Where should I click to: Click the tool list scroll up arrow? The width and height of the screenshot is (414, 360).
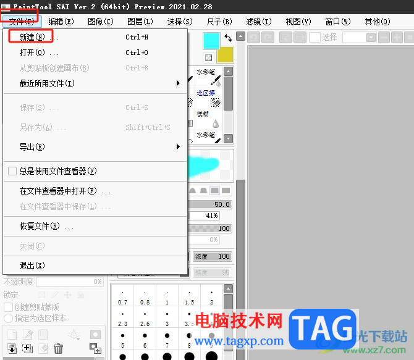pos(229,72)
